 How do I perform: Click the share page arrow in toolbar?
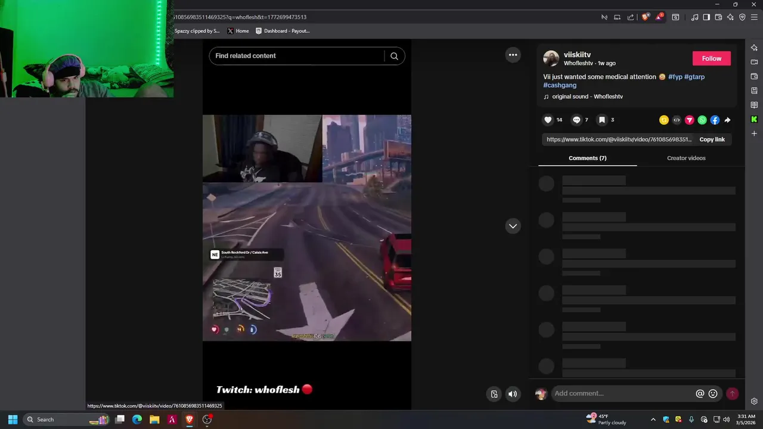point(630,17)
